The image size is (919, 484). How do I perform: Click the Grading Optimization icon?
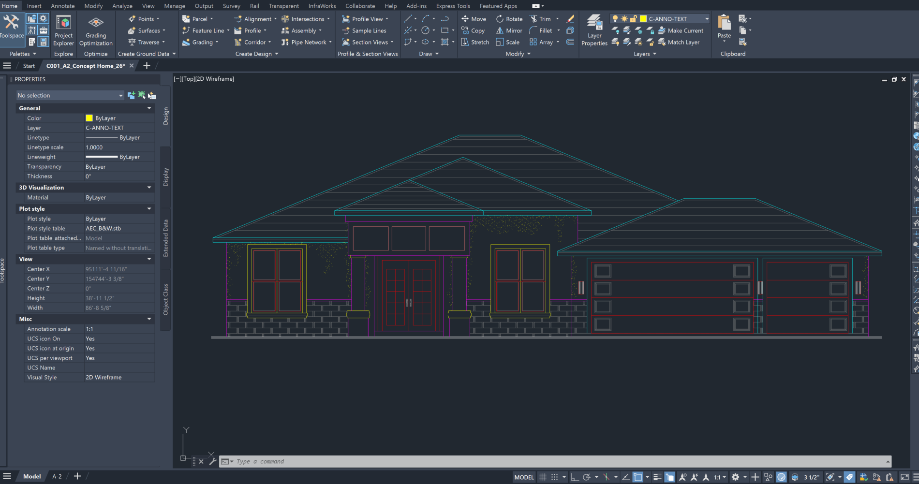click(x=96, y=30)
